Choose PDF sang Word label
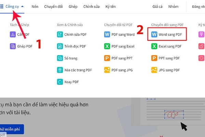 click(123, 35)
